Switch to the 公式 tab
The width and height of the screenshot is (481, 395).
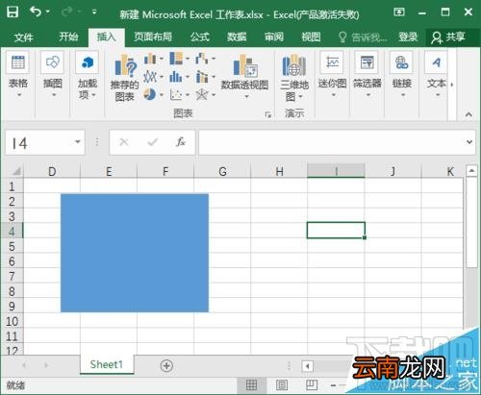pyautogui.click(x=200, y=37)
